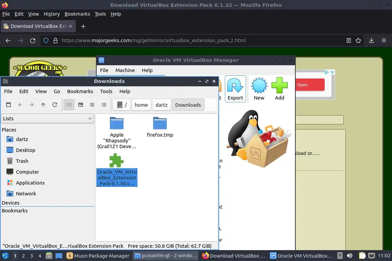392x261 pixels.
Task: Open Go menu in file manager
Action: tap(57, 91)
